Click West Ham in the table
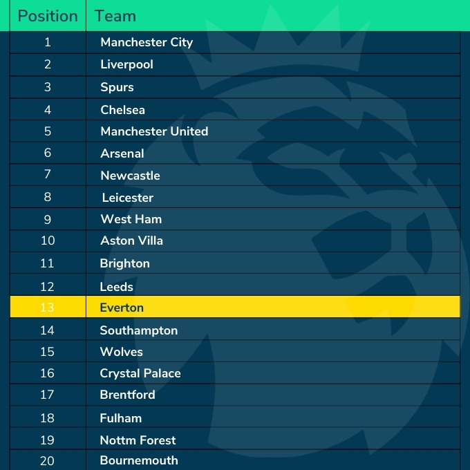The height and width of the screenshot is (470, 470). (131, 219)
